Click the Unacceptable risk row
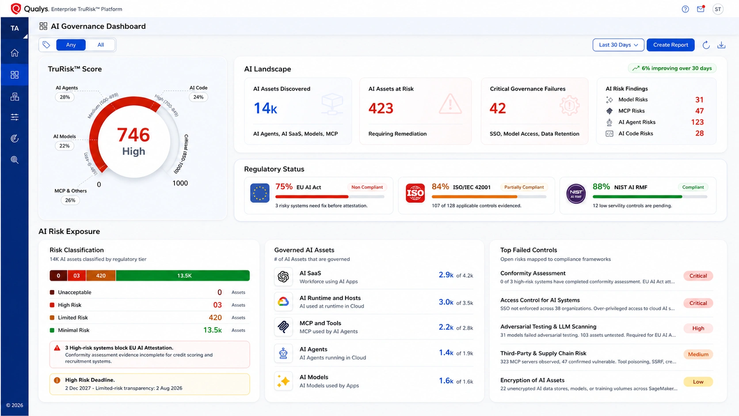Screen dimensions: 739x416 149,292
